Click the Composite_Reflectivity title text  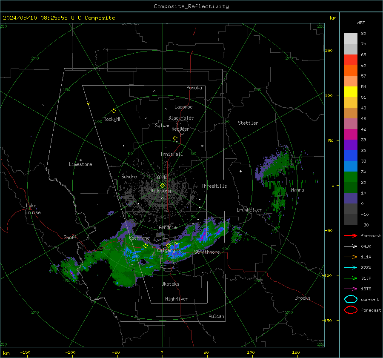tap(191, 6)
